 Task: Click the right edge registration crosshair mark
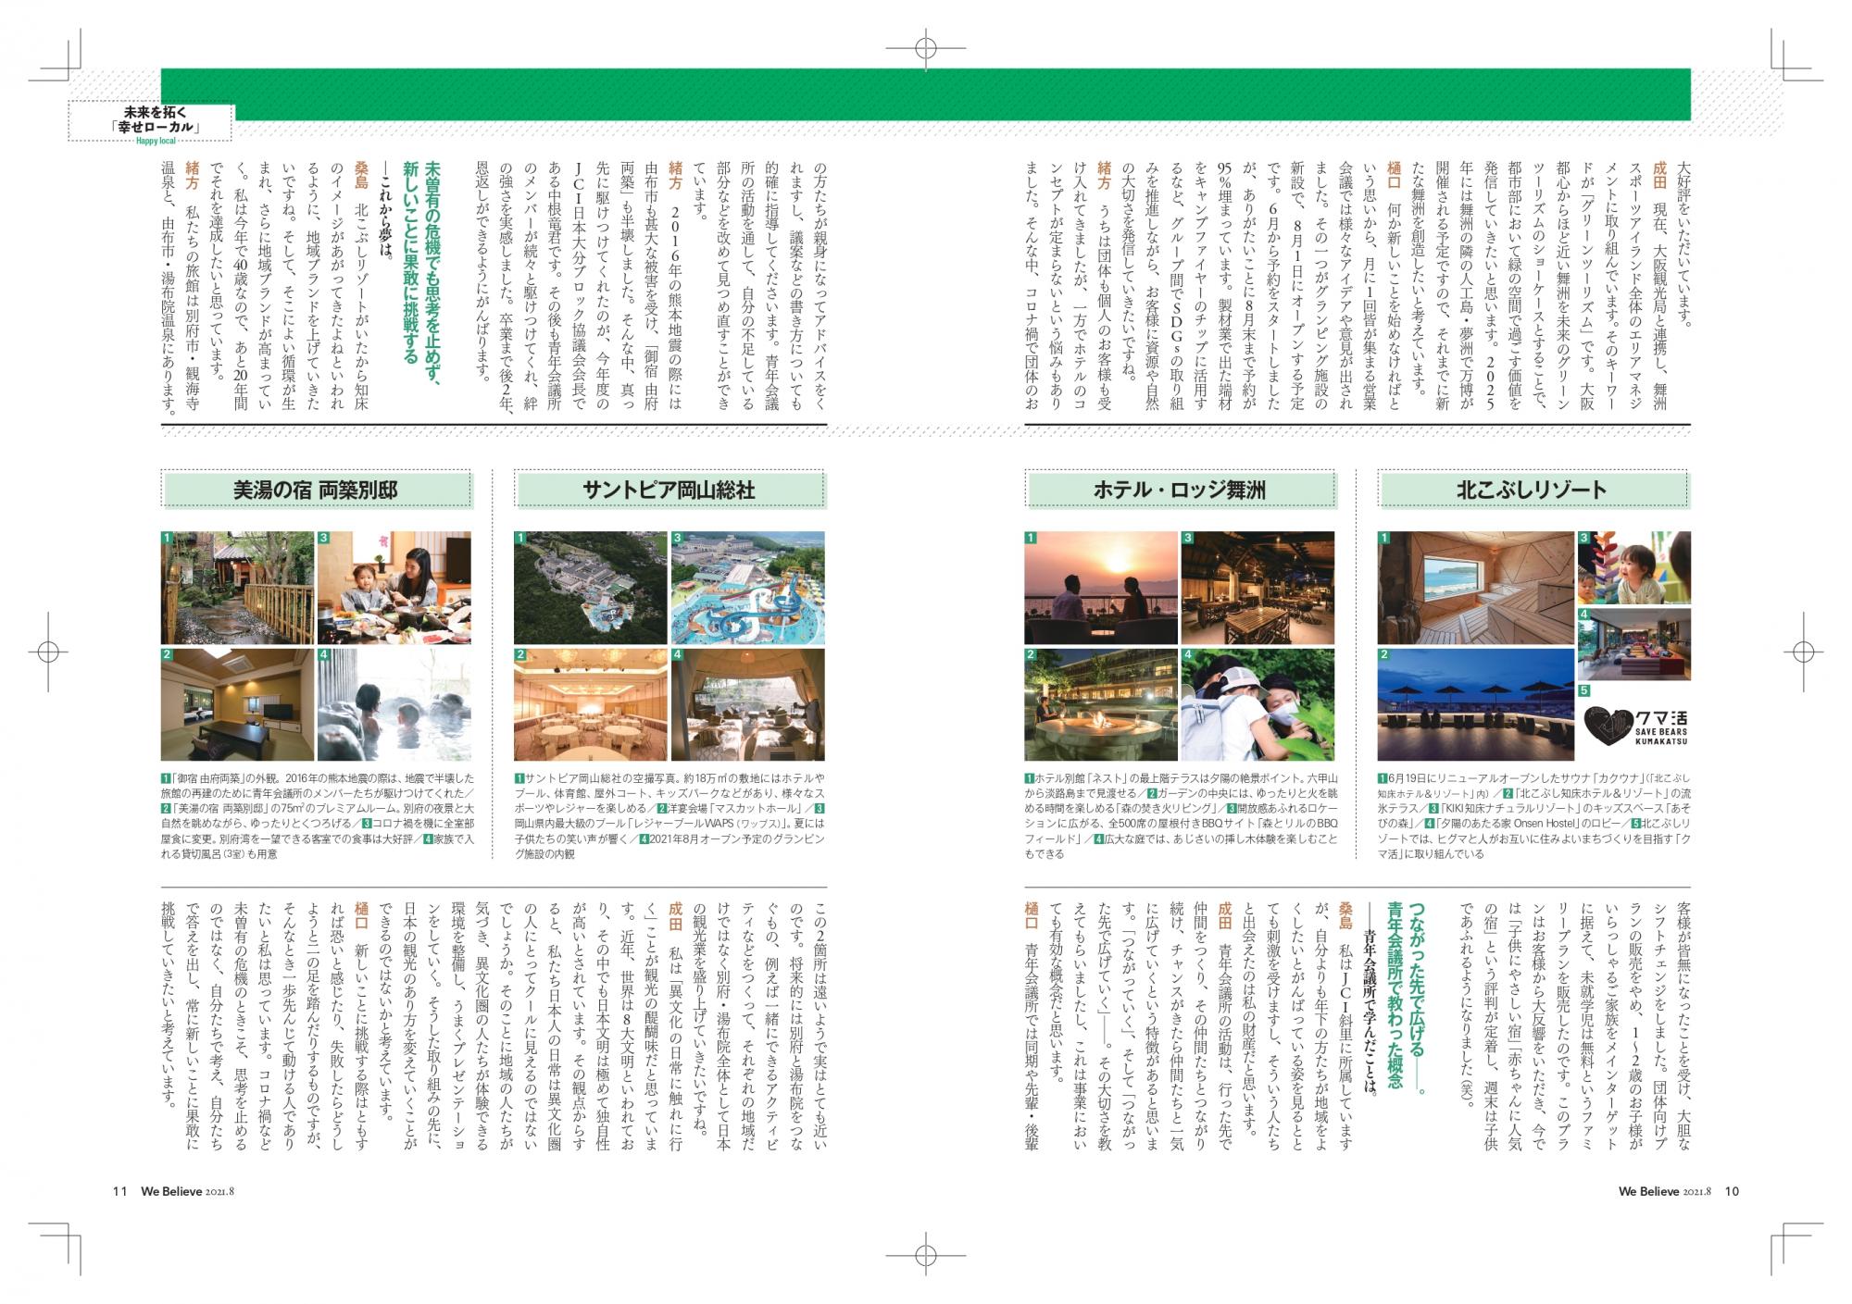coord(1802,652)
